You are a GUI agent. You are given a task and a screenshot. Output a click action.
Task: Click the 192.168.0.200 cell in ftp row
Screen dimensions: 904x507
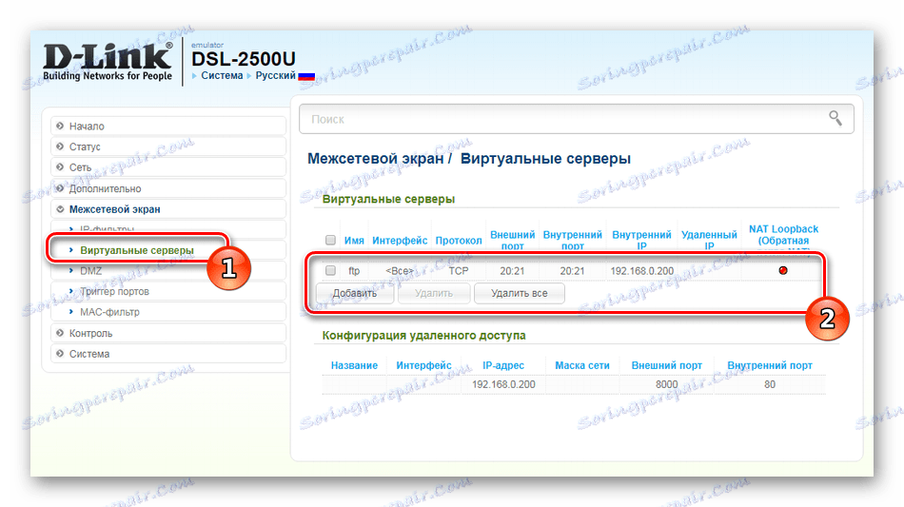[x=641, y=271]
